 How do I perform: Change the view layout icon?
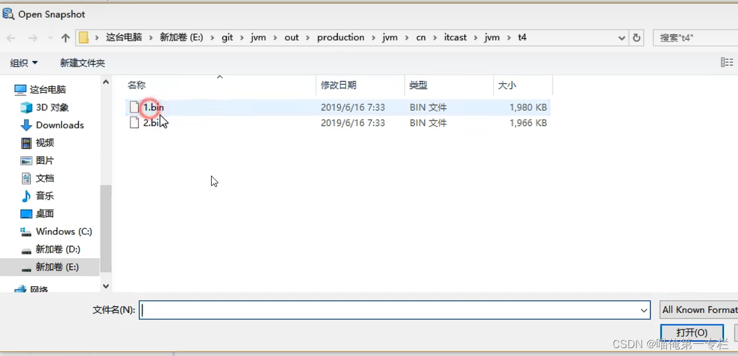pyautogui.click(x=726, y=62)
